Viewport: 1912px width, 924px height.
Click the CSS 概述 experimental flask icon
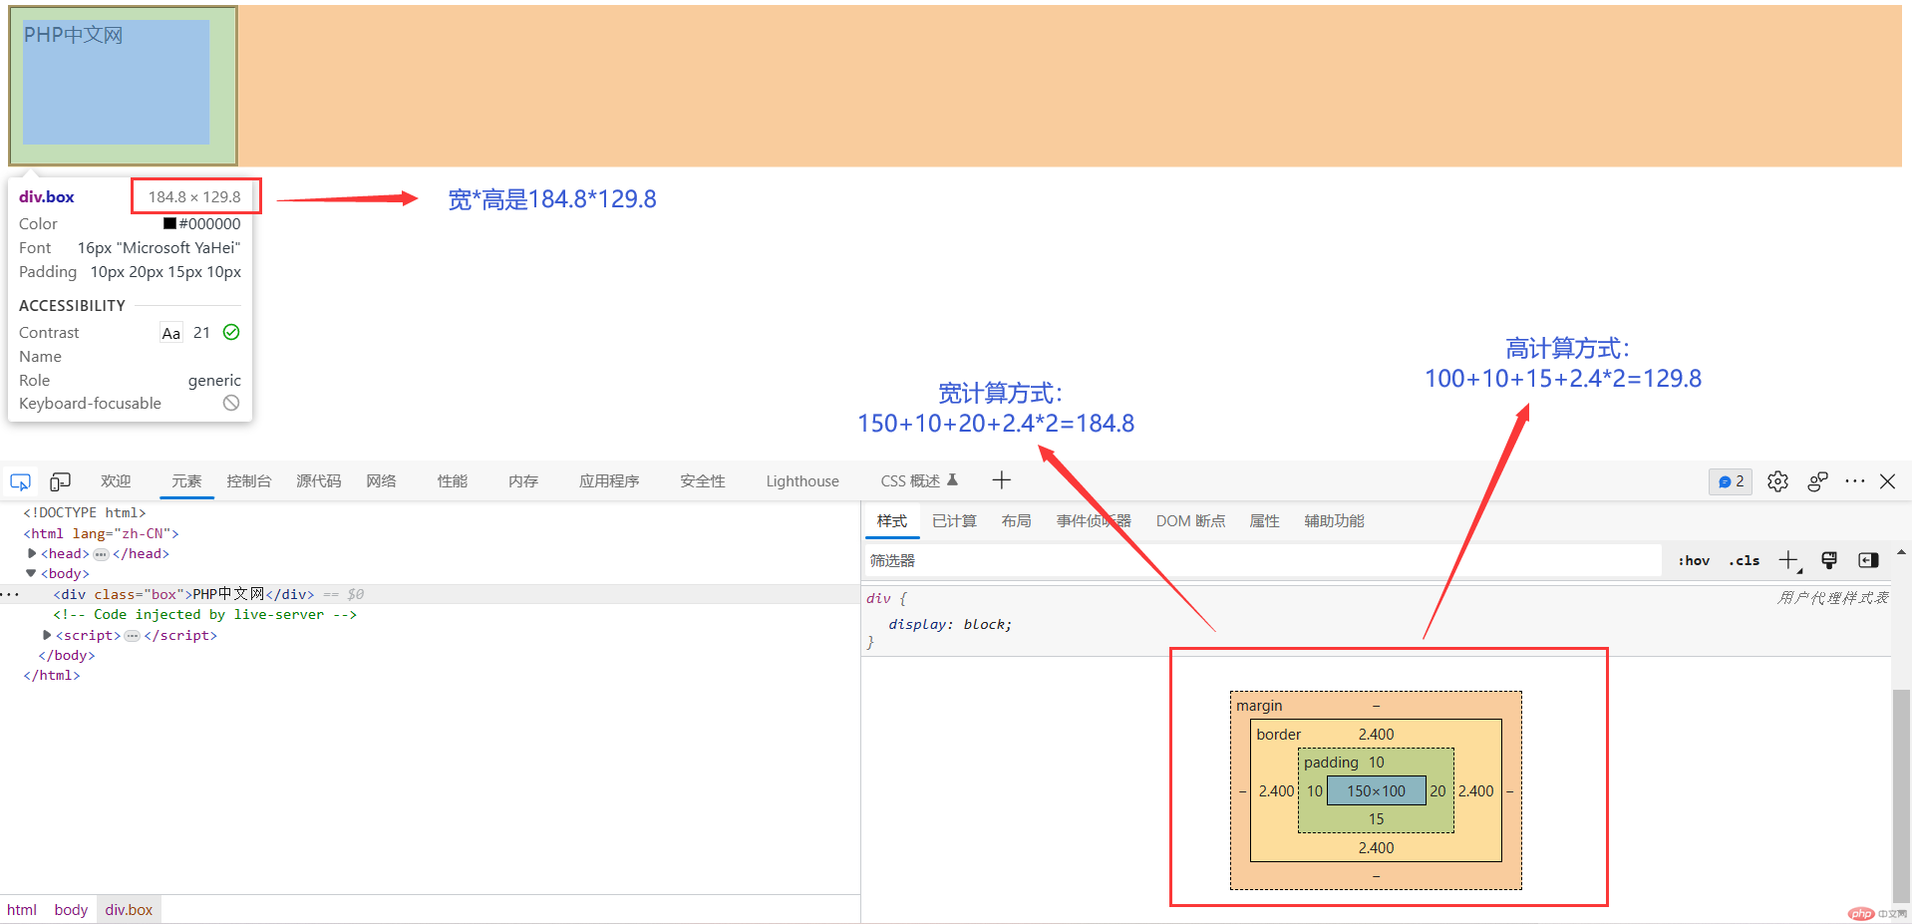(952, 479)
